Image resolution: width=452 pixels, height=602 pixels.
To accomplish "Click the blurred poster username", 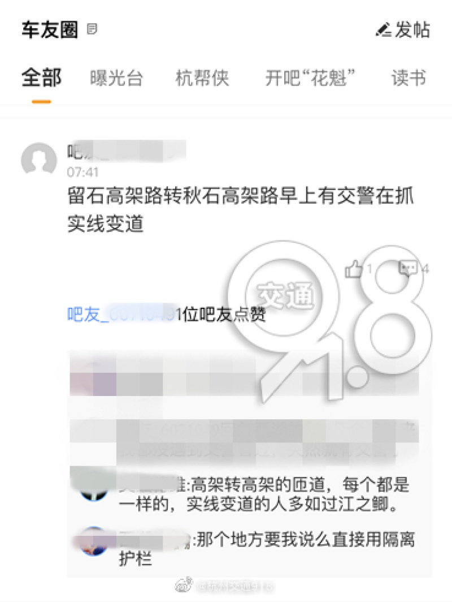I will [x=127, y=151].
